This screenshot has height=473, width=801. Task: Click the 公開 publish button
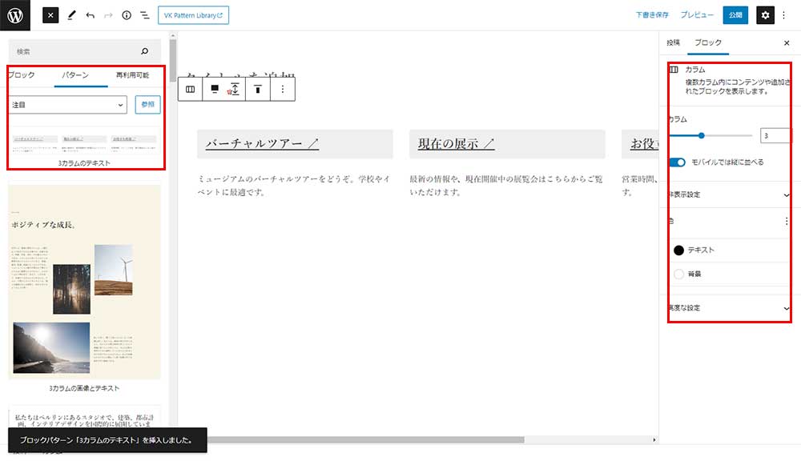pyautogui.click(x=735, y=15)
